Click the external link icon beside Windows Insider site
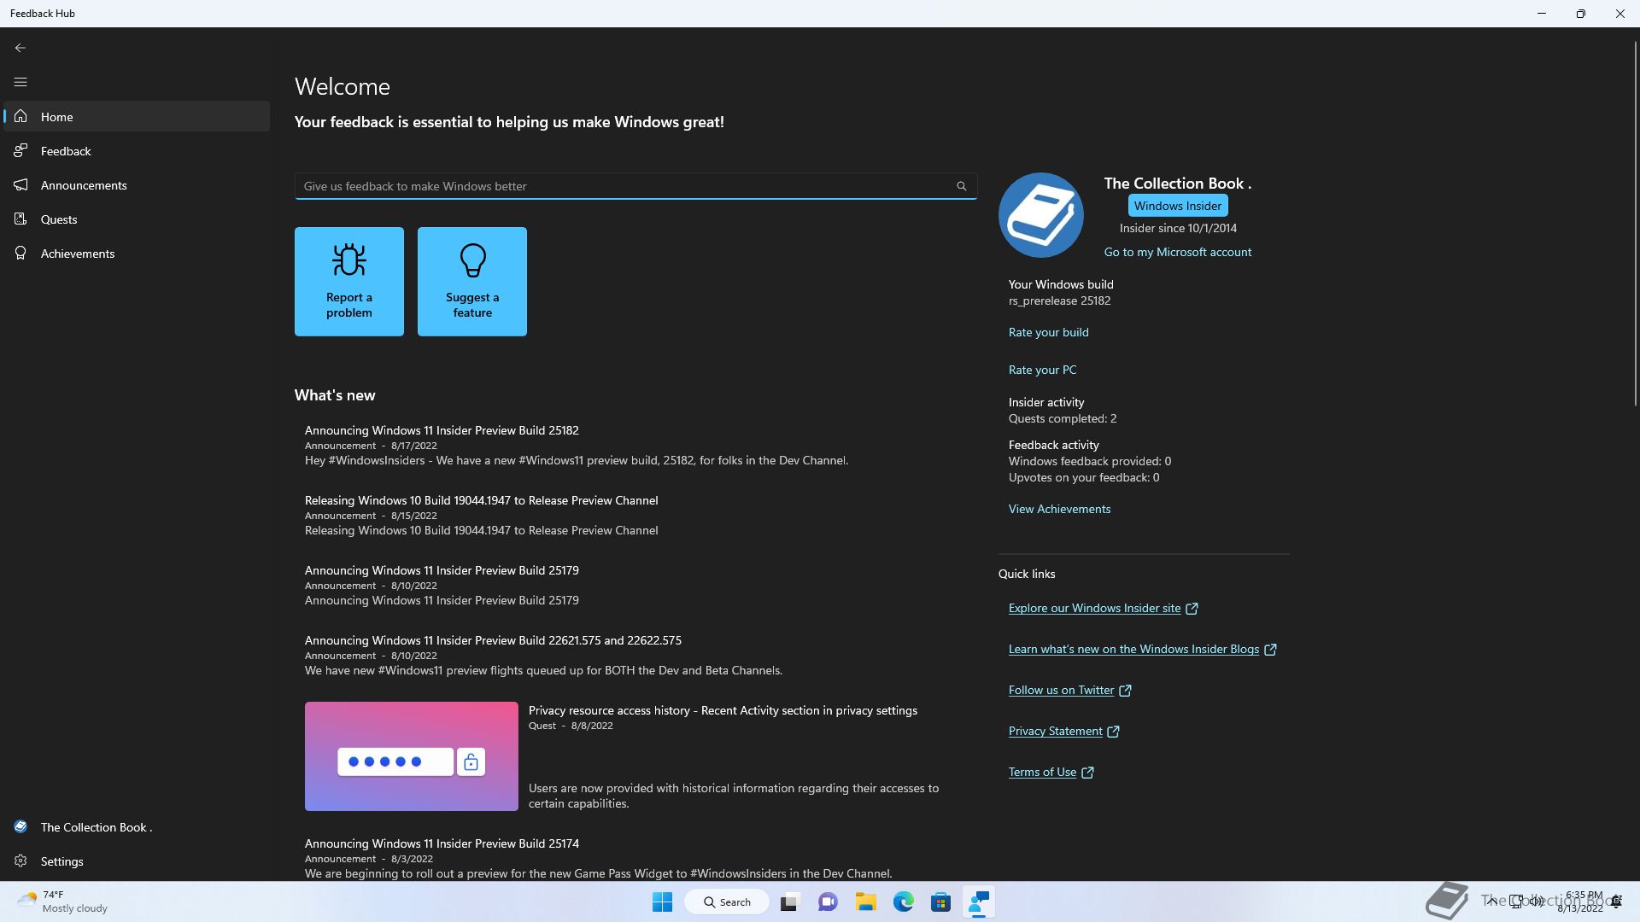The width and height of the screenshot is (1640, 922). click(x=1192, y=609)
